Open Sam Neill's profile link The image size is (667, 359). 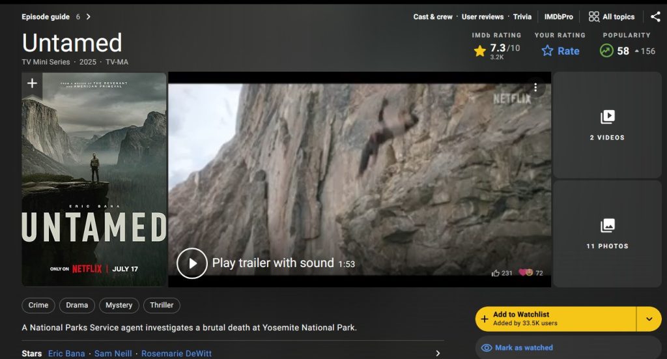[113, 354]
